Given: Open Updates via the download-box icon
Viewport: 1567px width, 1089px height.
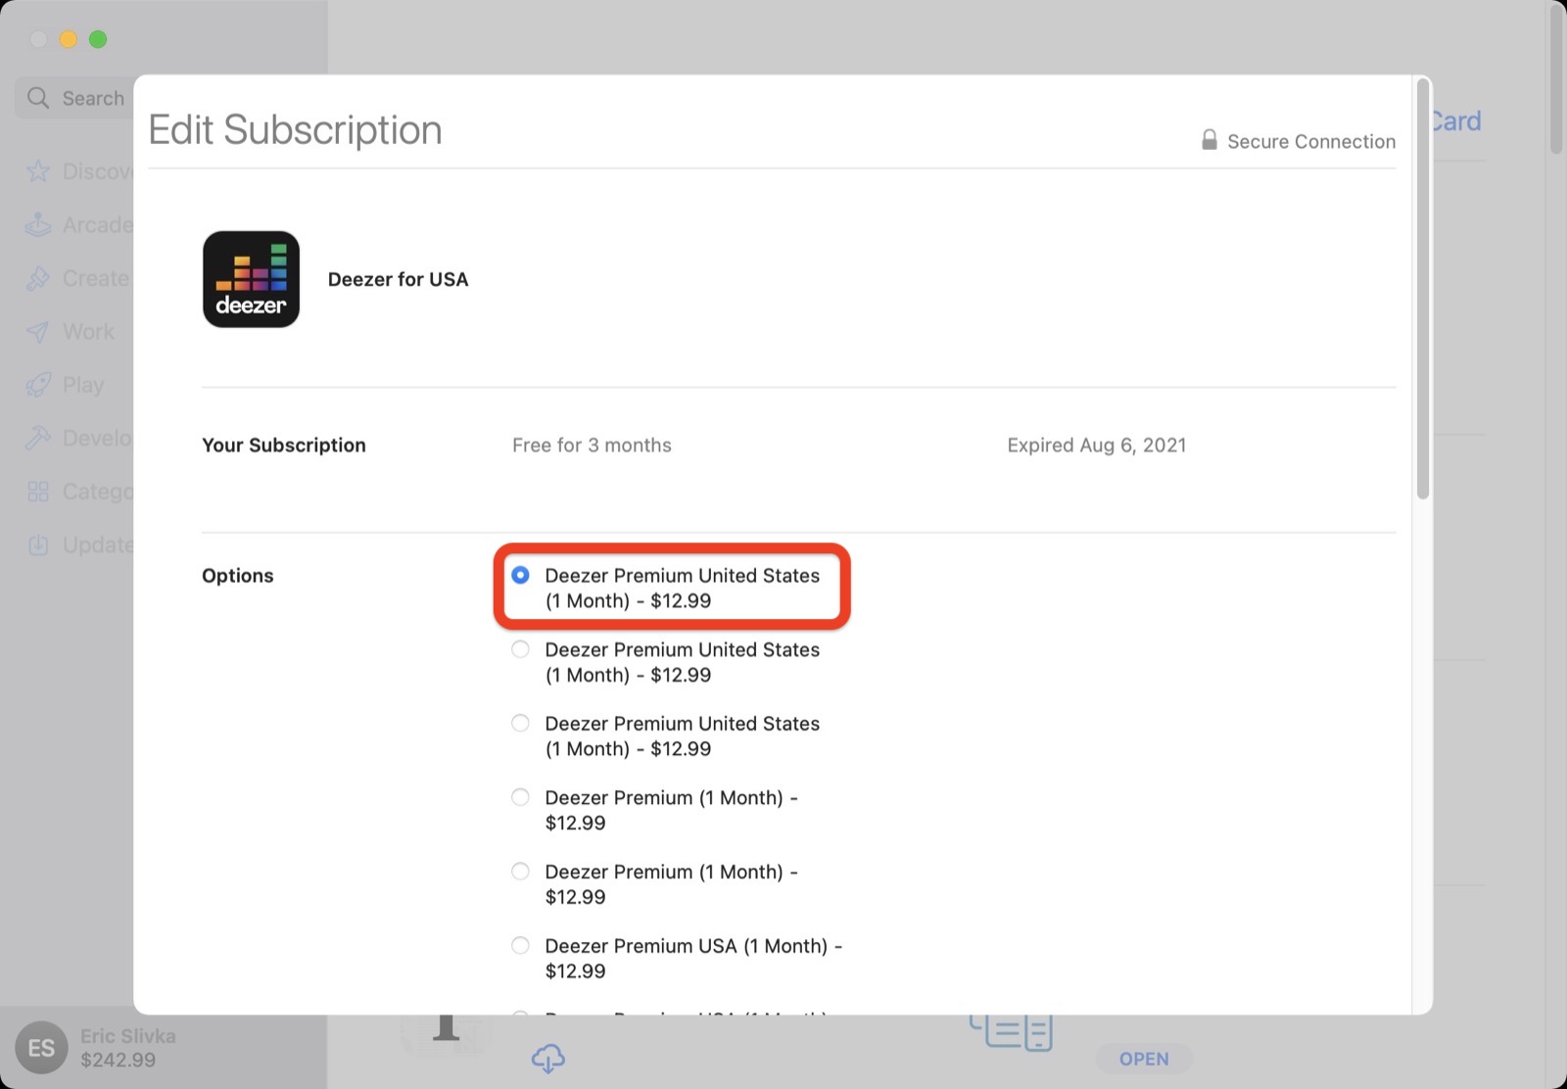Looking at the screenshot, I should pyautogui.click(x=38, y=544).
